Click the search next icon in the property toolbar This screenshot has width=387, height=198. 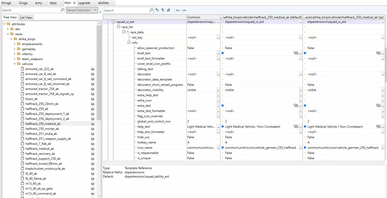pos(163,10)
